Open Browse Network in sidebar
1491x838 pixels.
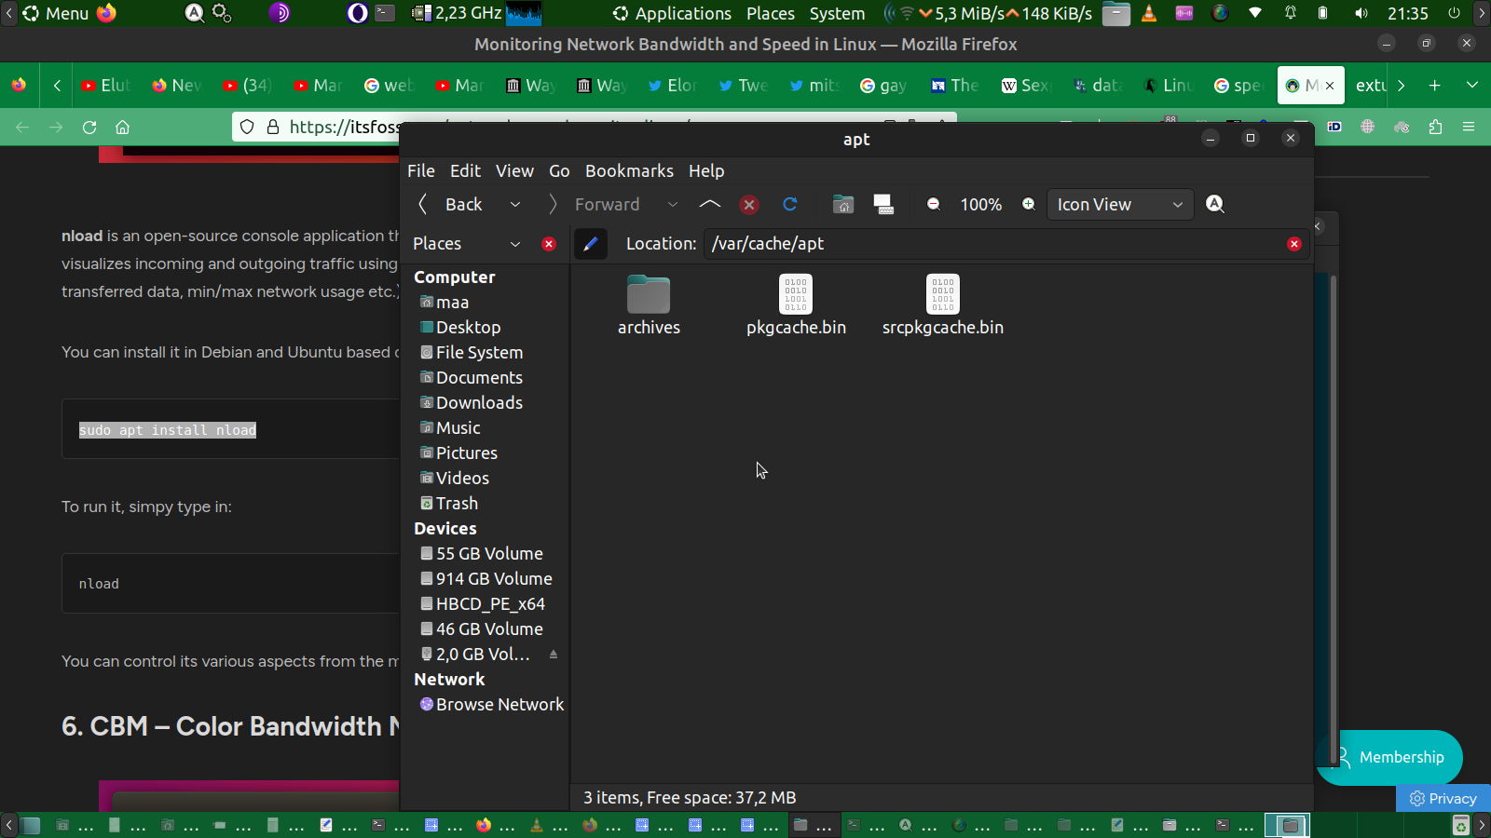pos(492,705)
